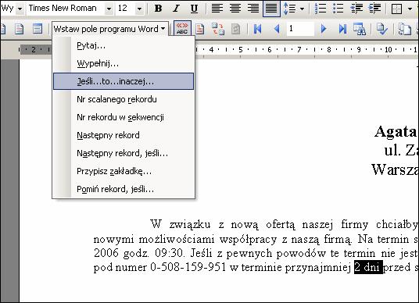Screen dimensions: 419x303
Task: Open borders dropdown arrow
Action: pos(410,9)
